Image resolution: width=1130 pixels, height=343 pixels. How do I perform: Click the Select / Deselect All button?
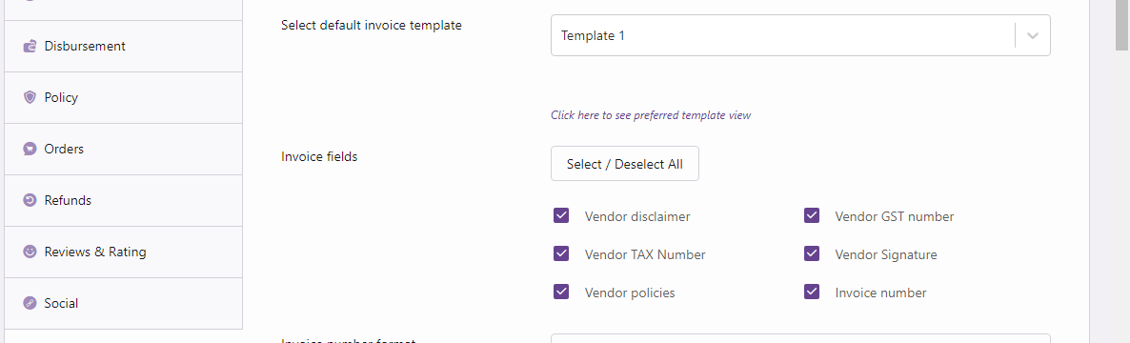625,164
